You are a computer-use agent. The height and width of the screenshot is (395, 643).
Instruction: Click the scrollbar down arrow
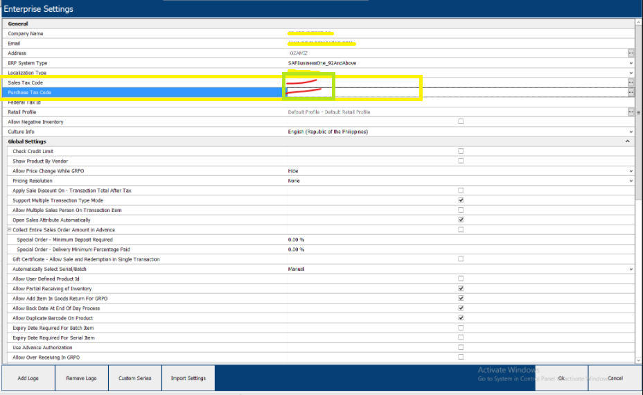[638, 360]
